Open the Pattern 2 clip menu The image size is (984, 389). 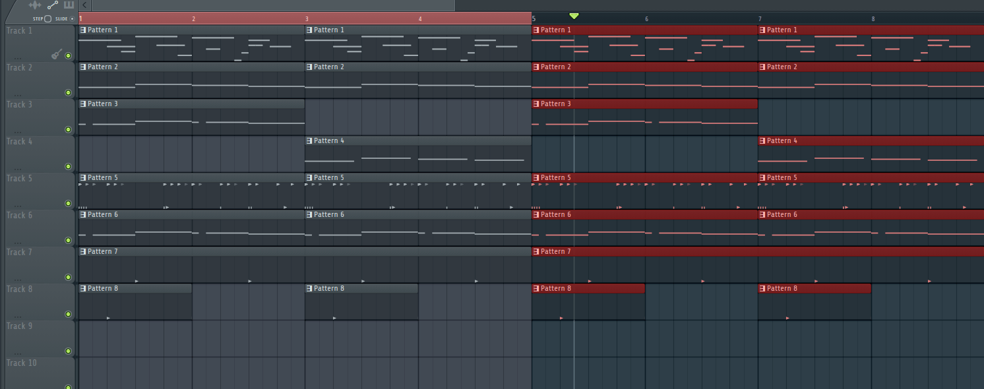click(x=82, y=67)
